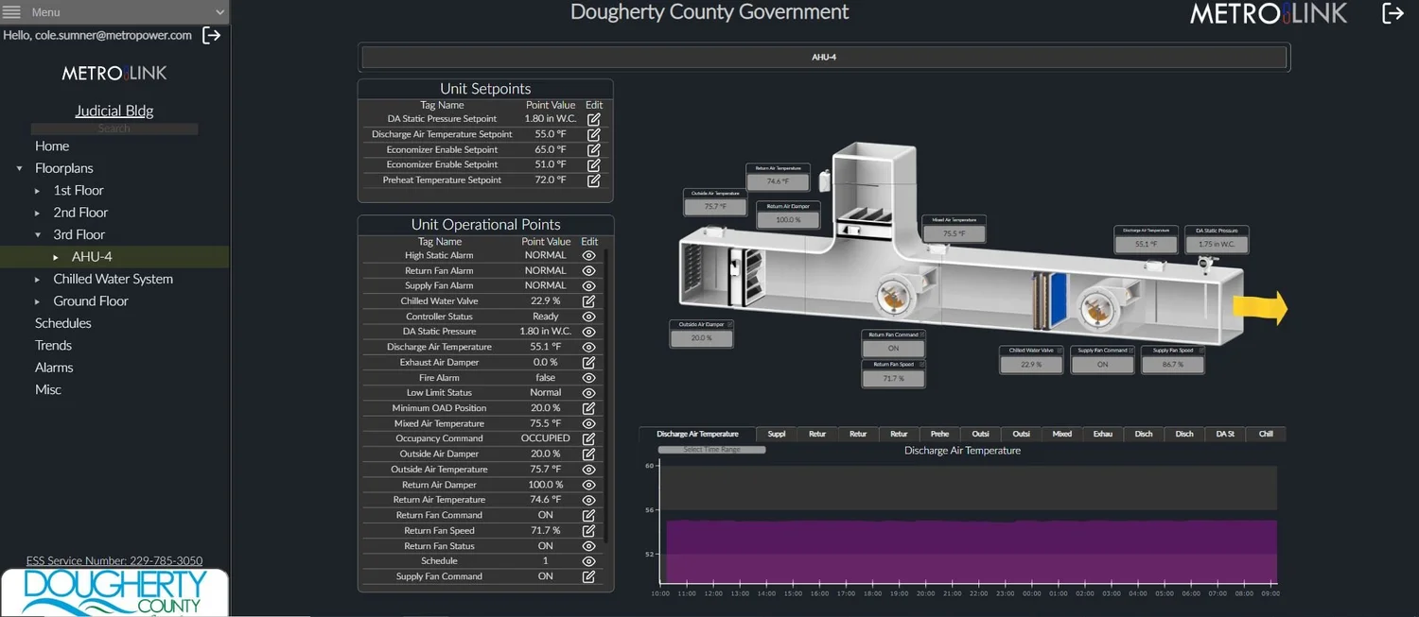Toggle the eye icon for Controller Status
The height and width of the screenshot is (617, 1419).
589,316
